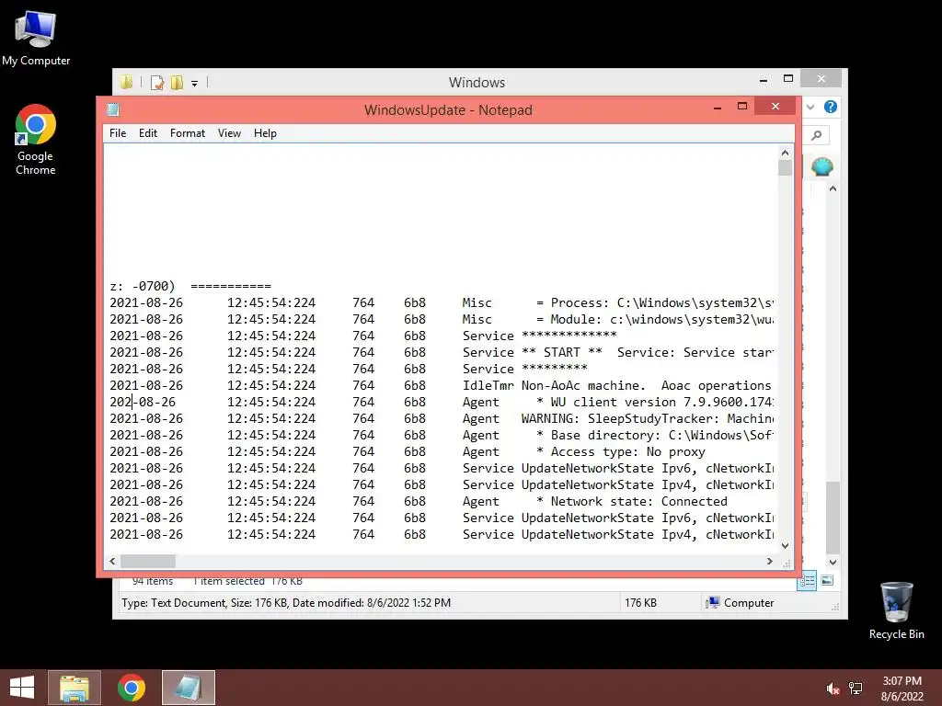Image resolution: width=942 pixels, height=706 pixels.
Task: Click the Explorer vertical scrollbar thumb
Action: click(x=833, y=517)
